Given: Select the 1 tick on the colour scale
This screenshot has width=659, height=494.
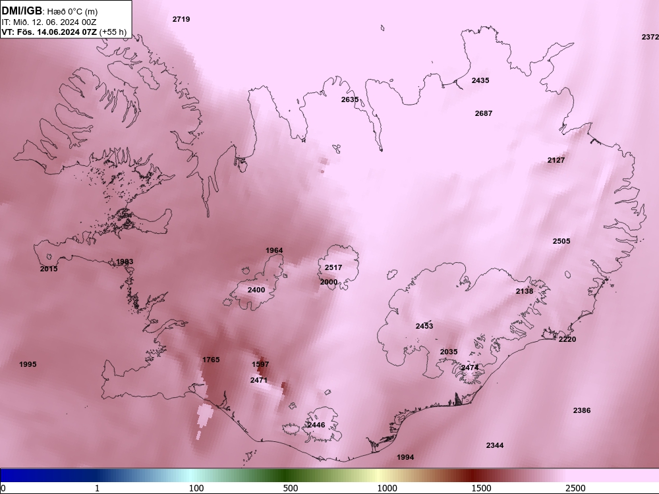Looking at the screenshot, I should 97,488.
